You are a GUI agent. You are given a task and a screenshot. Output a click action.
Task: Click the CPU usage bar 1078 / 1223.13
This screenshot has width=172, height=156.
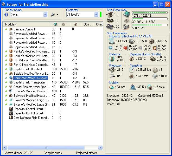click(x=150, y=12)
